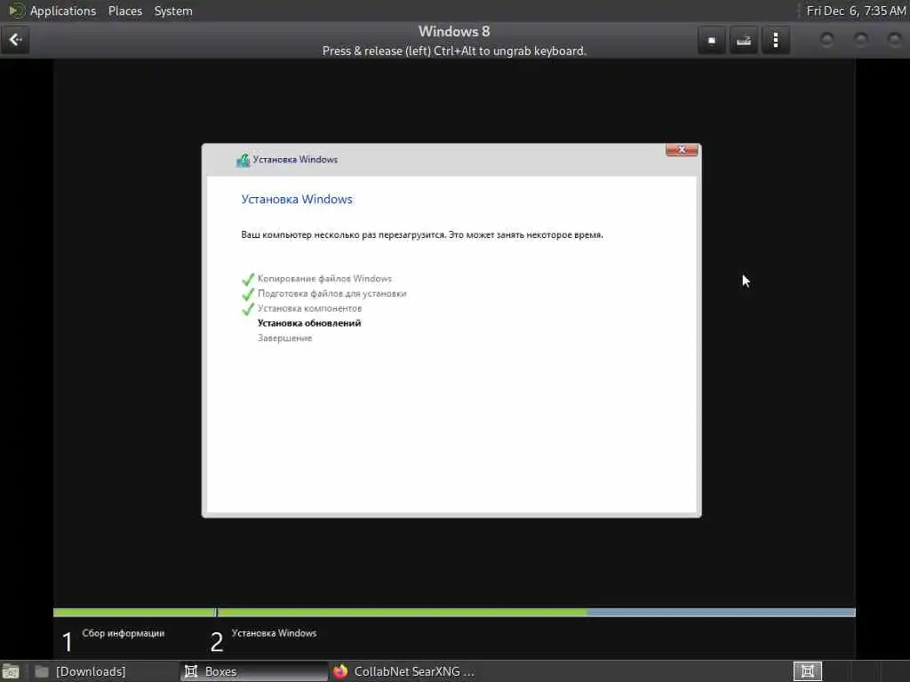The width and height of the screenshot is (910, 682).
Task: Close the Установка Windows dialog
Action: tap(682, 149)
